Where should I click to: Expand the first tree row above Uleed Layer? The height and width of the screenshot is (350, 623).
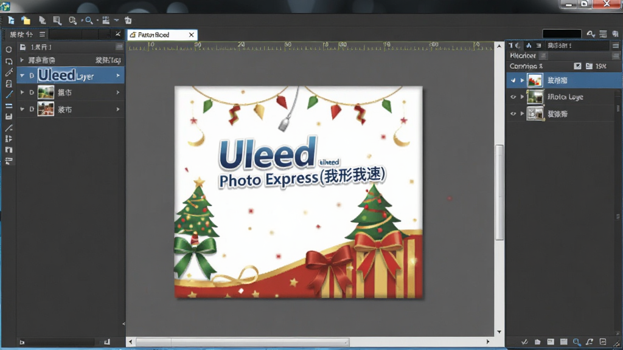[x=22, y=60]
